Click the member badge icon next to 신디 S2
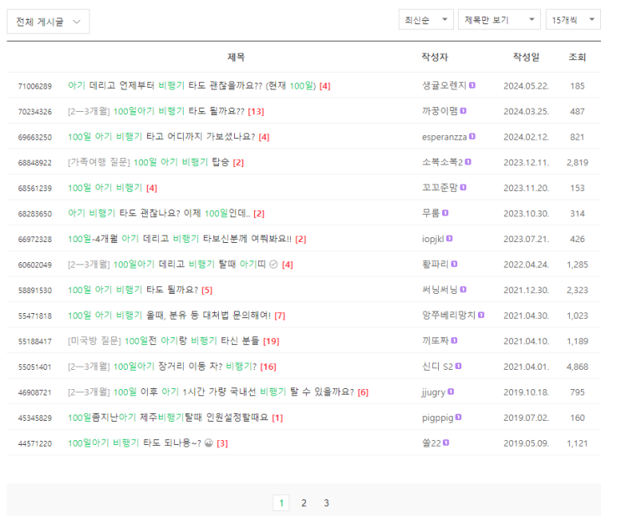The height and width of the screenshot is (516, 621). point(459,366)
